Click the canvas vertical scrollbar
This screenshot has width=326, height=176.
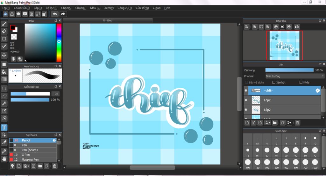pyautogui.click(x=239, y=94)
